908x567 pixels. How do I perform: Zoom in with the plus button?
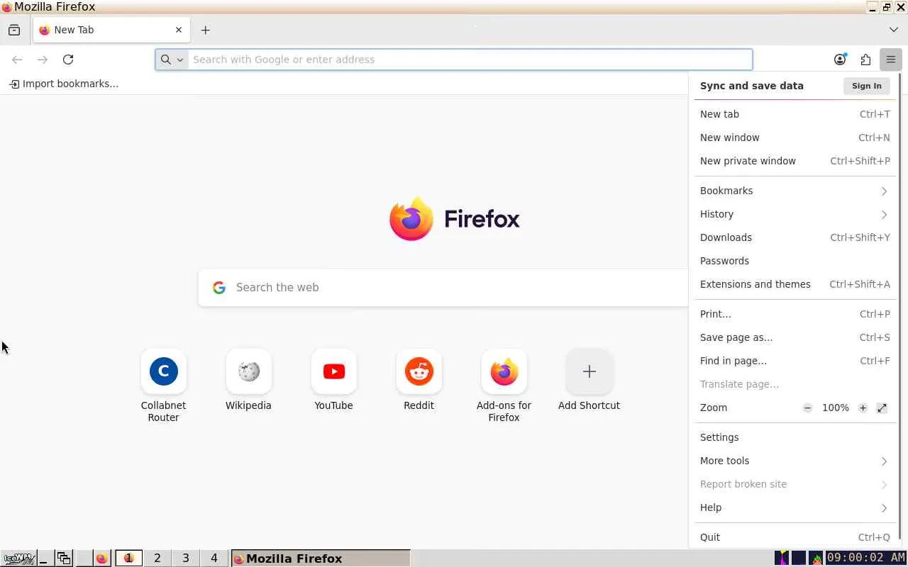[x=863, y=408]
